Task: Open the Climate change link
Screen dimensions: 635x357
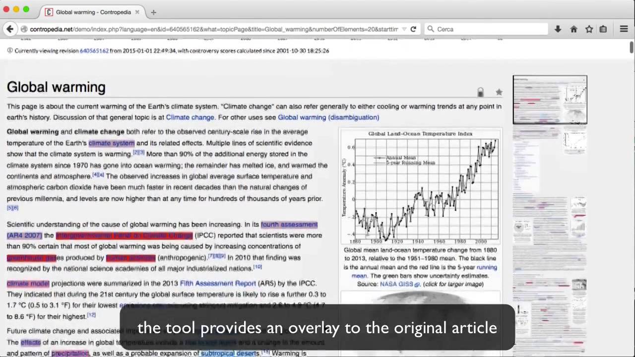Action: [190, 118]
